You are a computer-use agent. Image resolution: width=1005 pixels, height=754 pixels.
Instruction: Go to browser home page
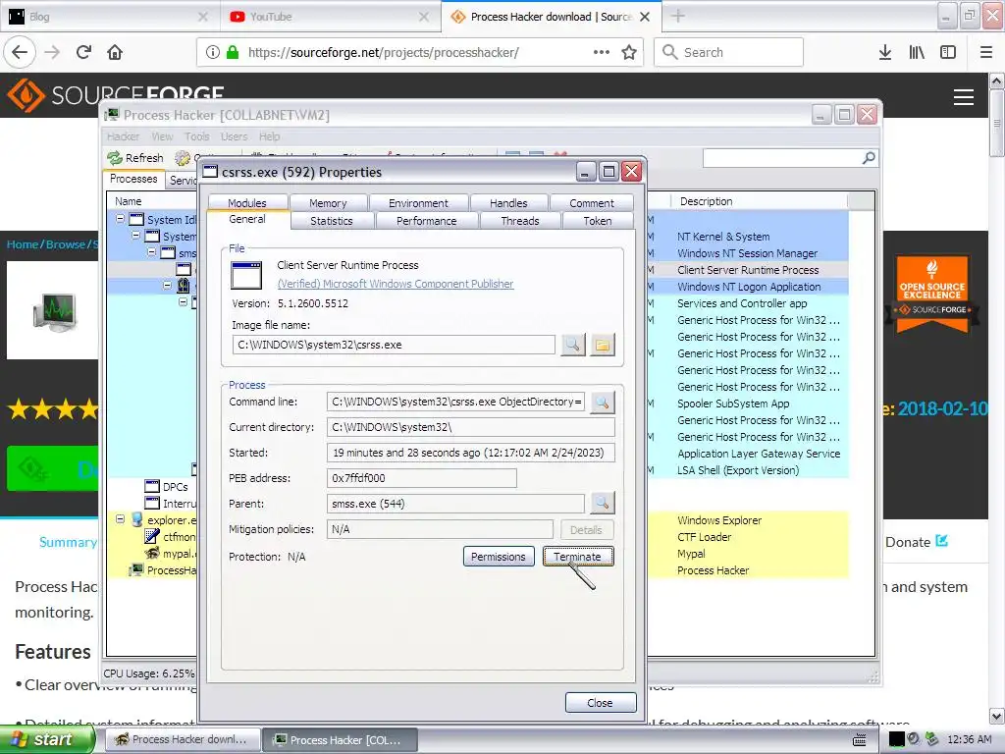pos(115,52)
